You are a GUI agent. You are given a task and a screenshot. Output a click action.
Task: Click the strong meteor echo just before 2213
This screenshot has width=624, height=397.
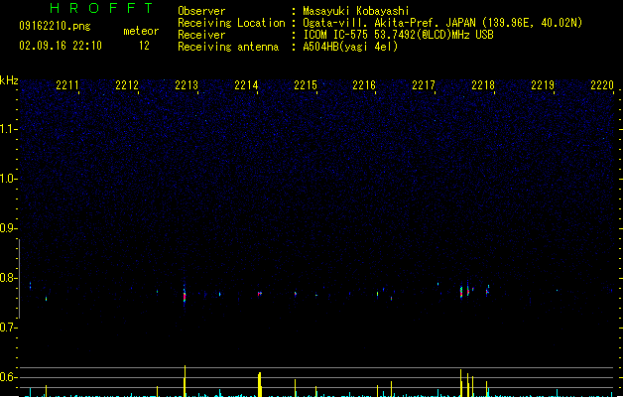click(185, 296)
